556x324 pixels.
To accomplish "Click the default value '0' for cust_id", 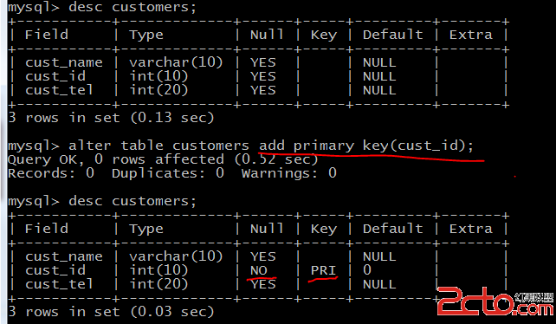I will tap(367, 270).
